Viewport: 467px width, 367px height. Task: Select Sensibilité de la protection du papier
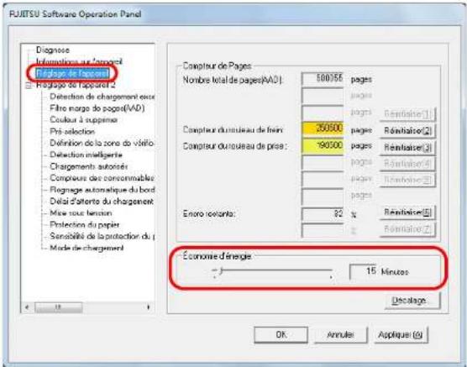102,236
